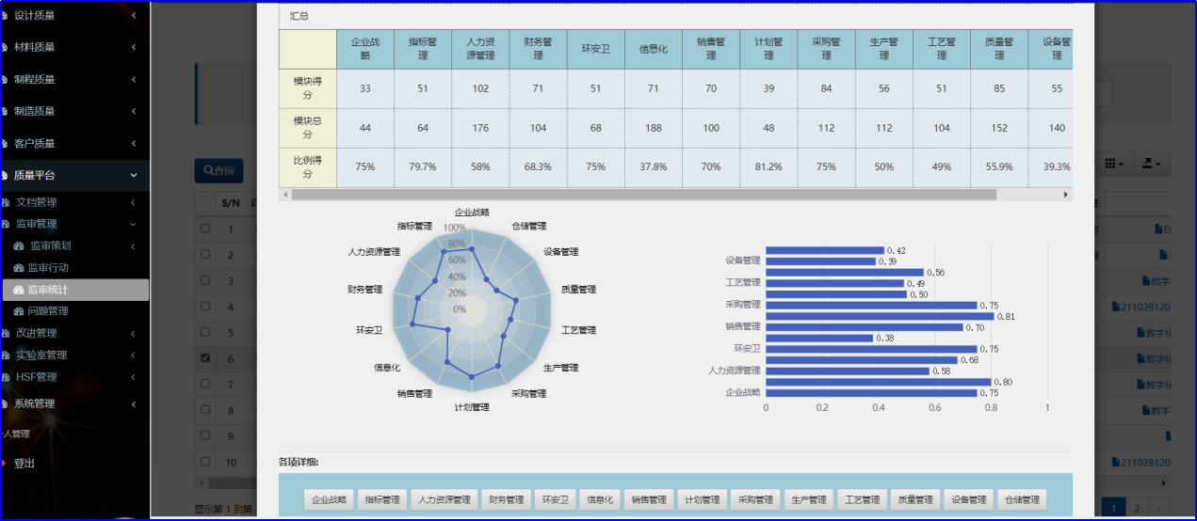This screenshot has width=1197, height=521.
Task: Click the 制造质量 chevron arrow
Action: [x=134, y=111]
